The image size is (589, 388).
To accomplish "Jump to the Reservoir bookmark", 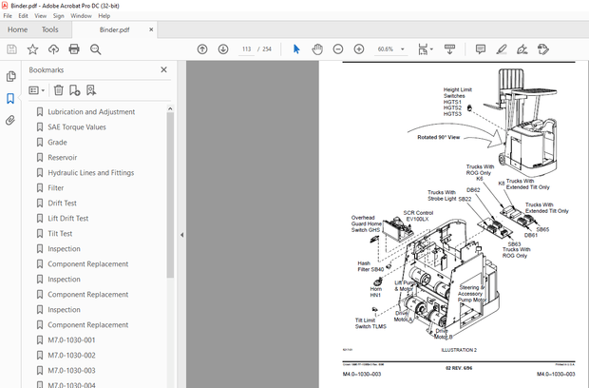I will pyautogui.click(x=63, y=158).
